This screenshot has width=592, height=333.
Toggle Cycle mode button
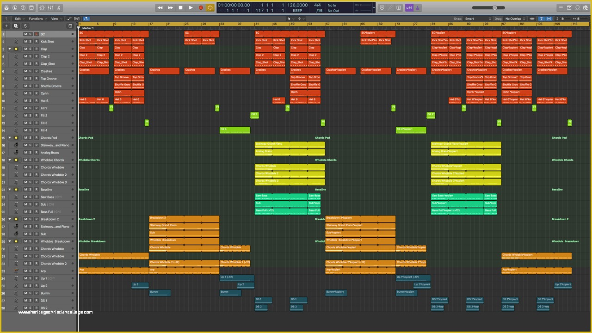[210, 8]
